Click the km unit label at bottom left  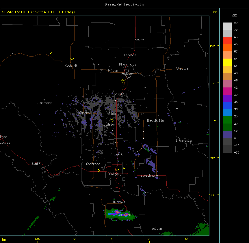coord(4,240)
